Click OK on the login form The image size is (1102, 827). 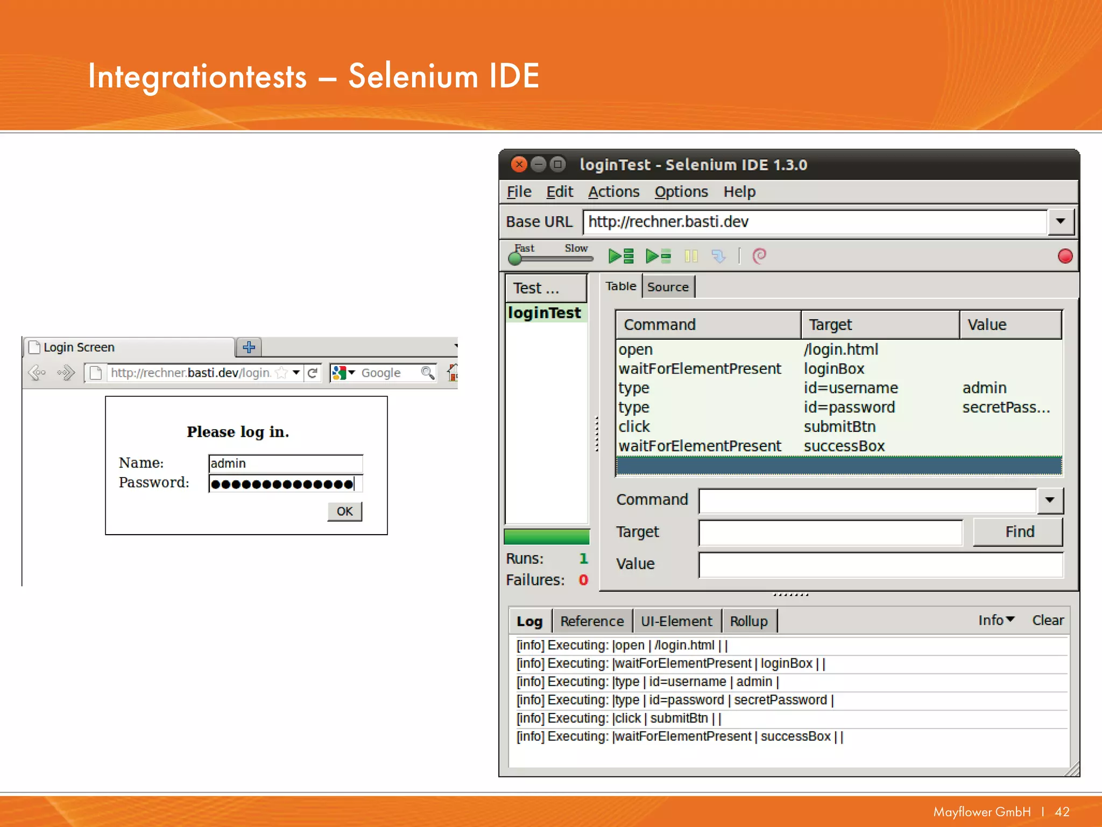[344, 511]
